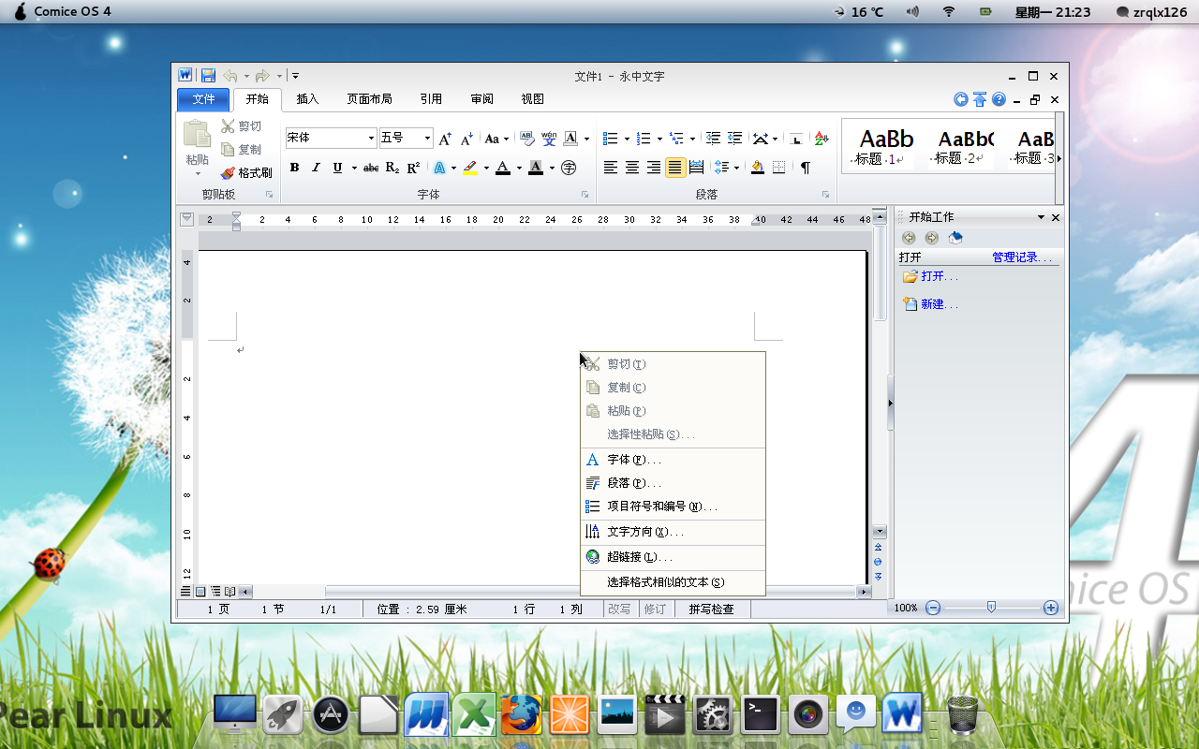Click the subscript R₂ icon
Viewport: 1199px width, 749px height.
tap(392, 168)
